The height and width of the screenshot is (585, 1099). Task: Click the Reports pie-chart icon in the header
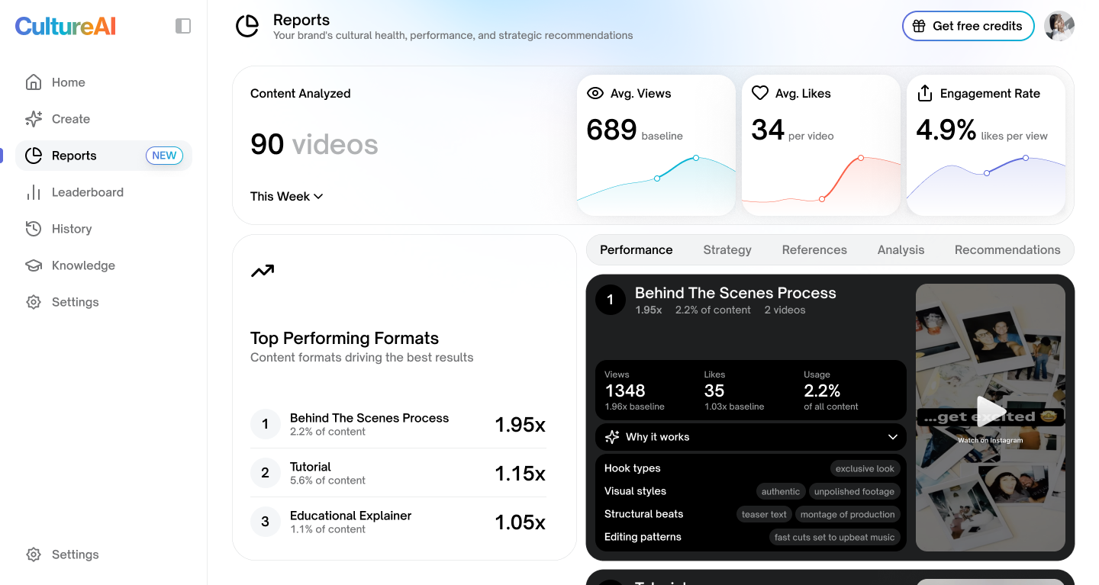(247, 25)
